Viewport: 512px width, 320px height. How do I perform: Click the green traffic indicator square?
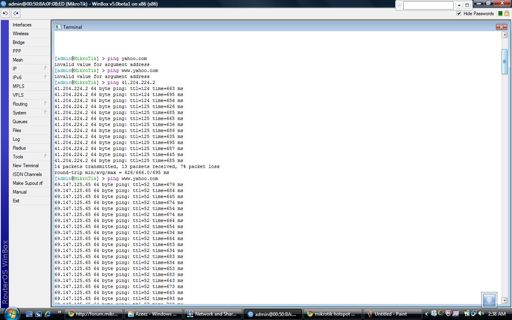point(500,14)
